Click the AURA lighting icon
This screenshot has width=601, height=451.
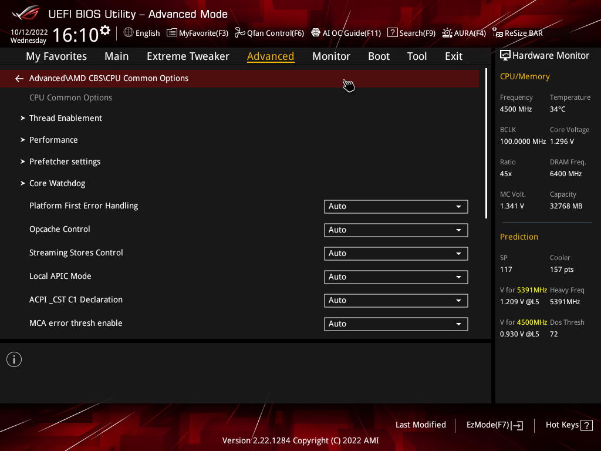tap(447, 33)
